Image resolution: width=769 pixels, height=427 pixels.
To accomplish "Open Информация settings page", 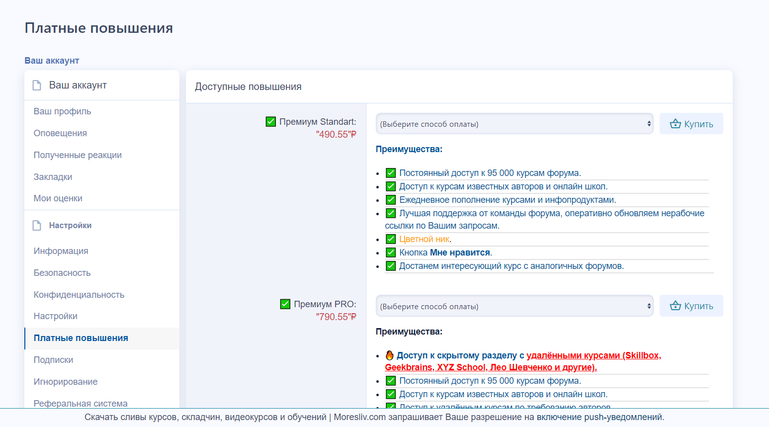I will click(x=102, y=251).
